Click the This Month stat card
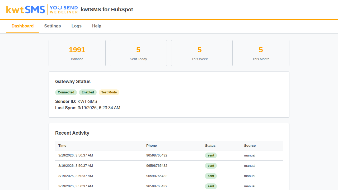The height and width of the screenshot is (190, 338). coord(261,53)
